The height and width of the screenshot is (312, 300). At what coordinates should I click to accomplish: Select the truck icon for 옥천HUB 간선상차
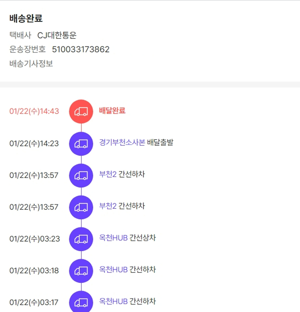[x=81, y=239]
